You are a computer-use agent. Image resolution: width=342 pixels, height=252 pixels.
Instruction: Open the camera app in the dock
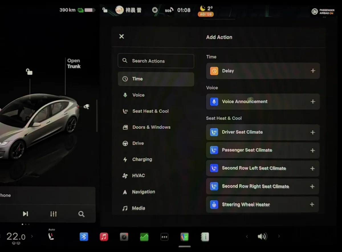(124, 237)
